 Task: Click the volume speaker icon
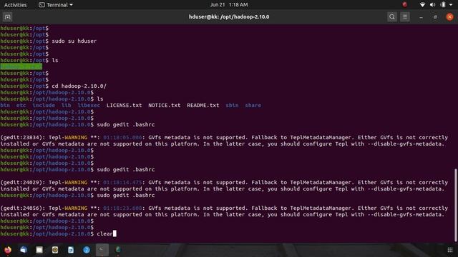click(432, 5)
